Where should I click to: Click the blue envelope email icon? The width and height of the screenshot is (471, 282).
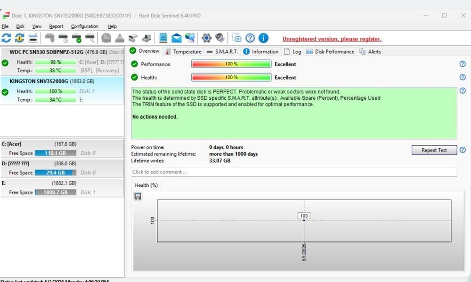click(177, 38)
